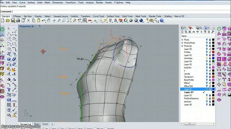Click the blue Render sphere icon
The height and width of the screenshot is (129, 231).
(141, 20)
